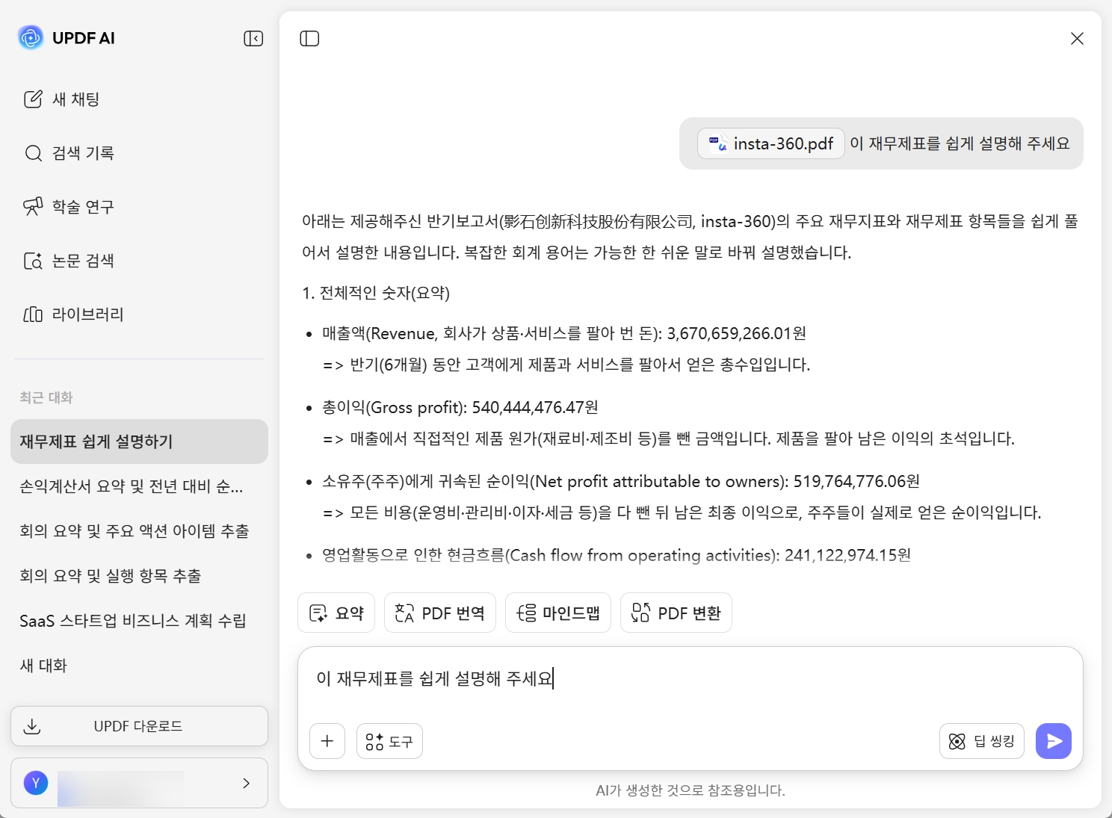Select the 재무제표 쉽게 설명하기 conversation
This screenshot has height=818, width=1112.
pyautogui.click(x=139, y=441)
